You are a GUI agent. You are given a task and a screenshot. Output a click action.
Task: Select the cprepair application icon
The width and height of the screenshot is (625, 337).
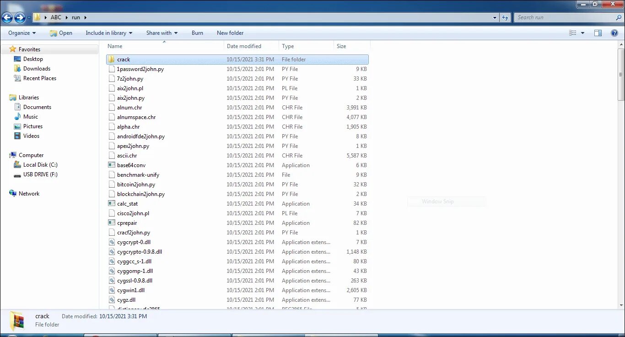pyautogui.click(x=112, y=223)
